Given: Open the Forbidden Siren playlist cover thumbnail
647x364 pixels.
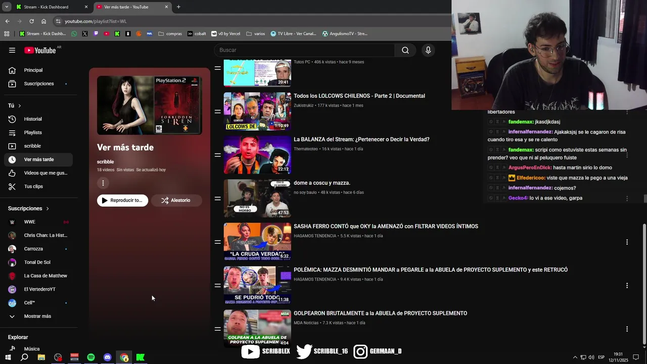Looking at the screenshot, I should (150, 105).
